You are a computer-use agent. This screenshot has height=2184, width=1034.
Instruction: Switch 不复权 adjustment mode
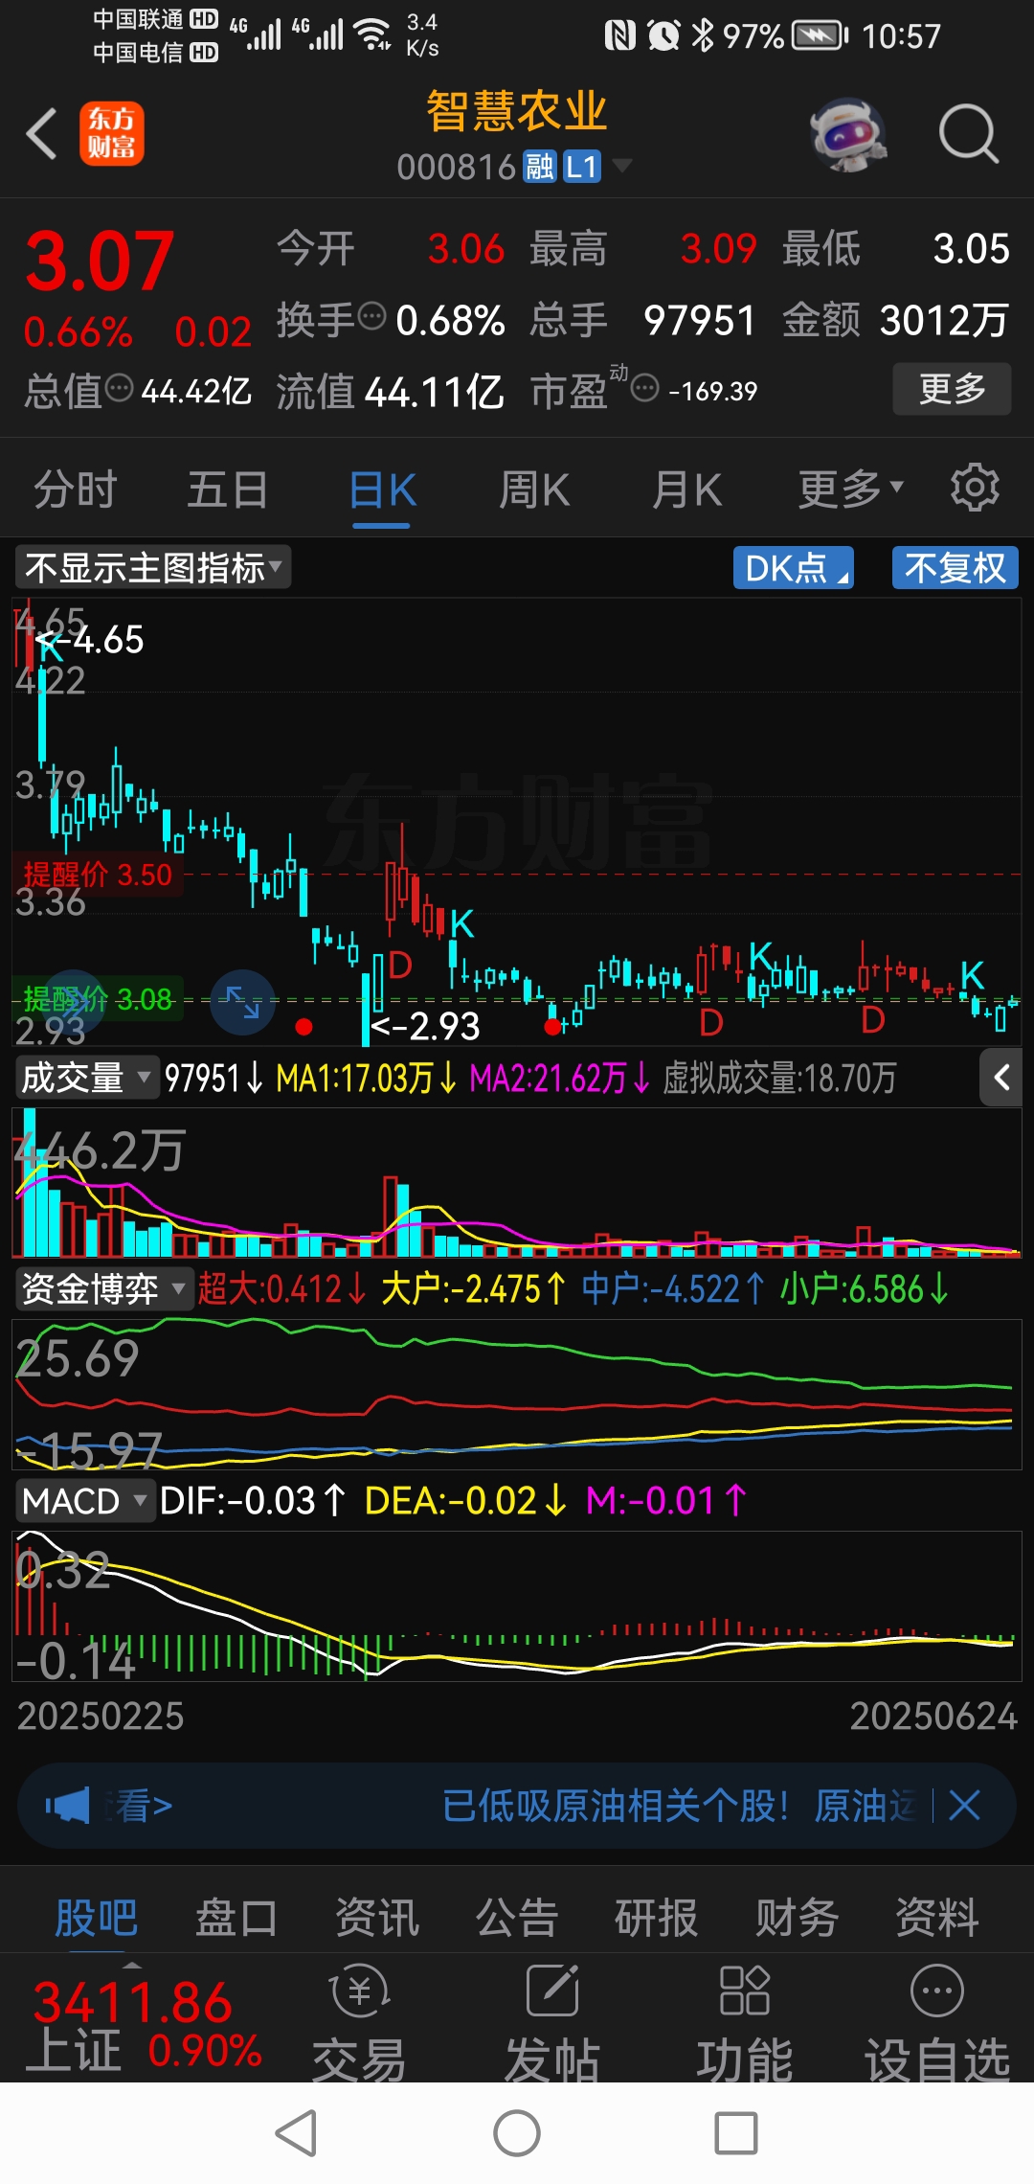click(x=955, y=567)
